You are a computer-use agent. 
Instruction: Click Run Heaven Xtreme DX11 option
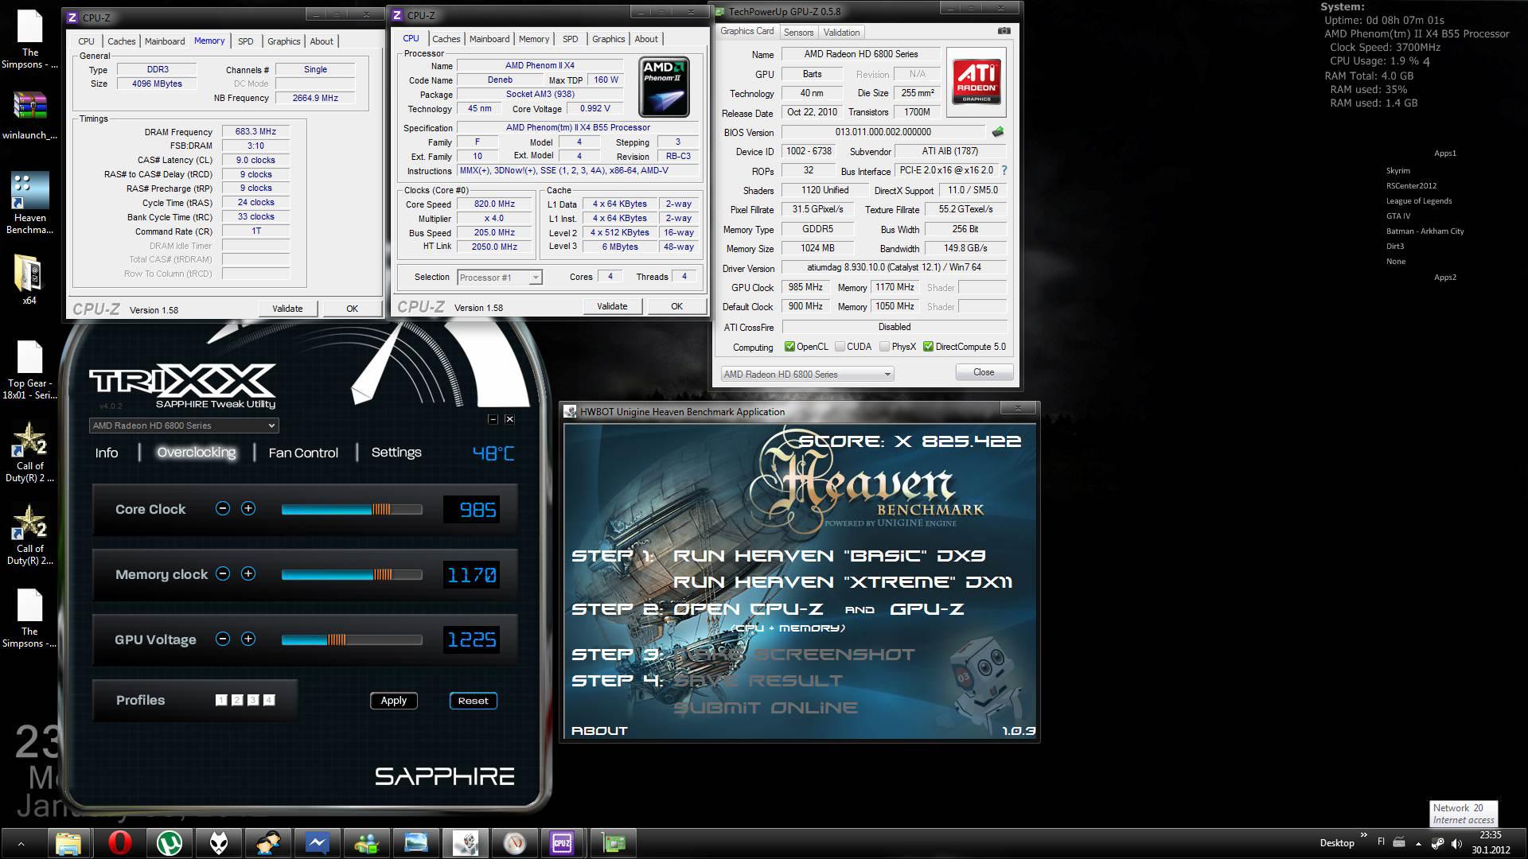point(843,582)
